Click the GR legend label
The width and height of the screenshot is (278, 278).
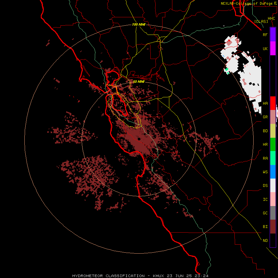(x=265, y=117)
